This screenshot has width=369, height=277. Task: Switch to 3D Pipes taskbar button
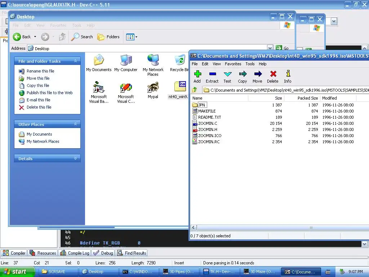point(179,272)
